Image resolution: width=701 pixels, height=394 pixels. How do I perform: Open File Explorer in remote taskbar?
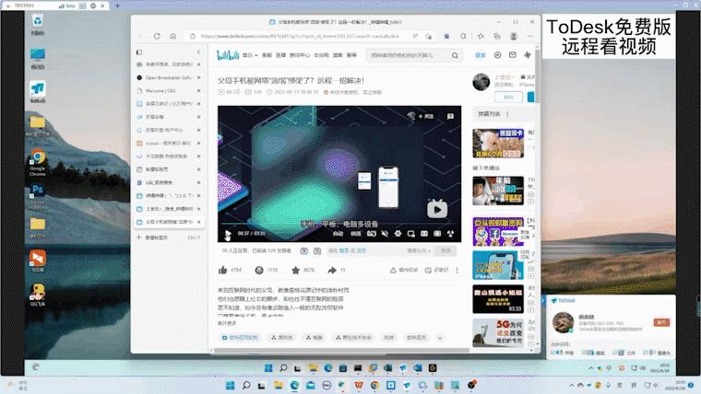(x=313, y=368)
